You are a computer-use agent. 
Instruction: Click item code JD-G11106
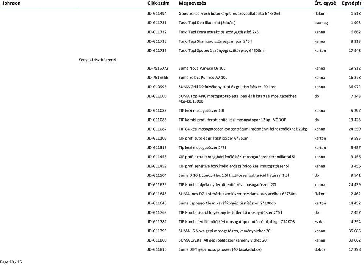tap(157, 138)
